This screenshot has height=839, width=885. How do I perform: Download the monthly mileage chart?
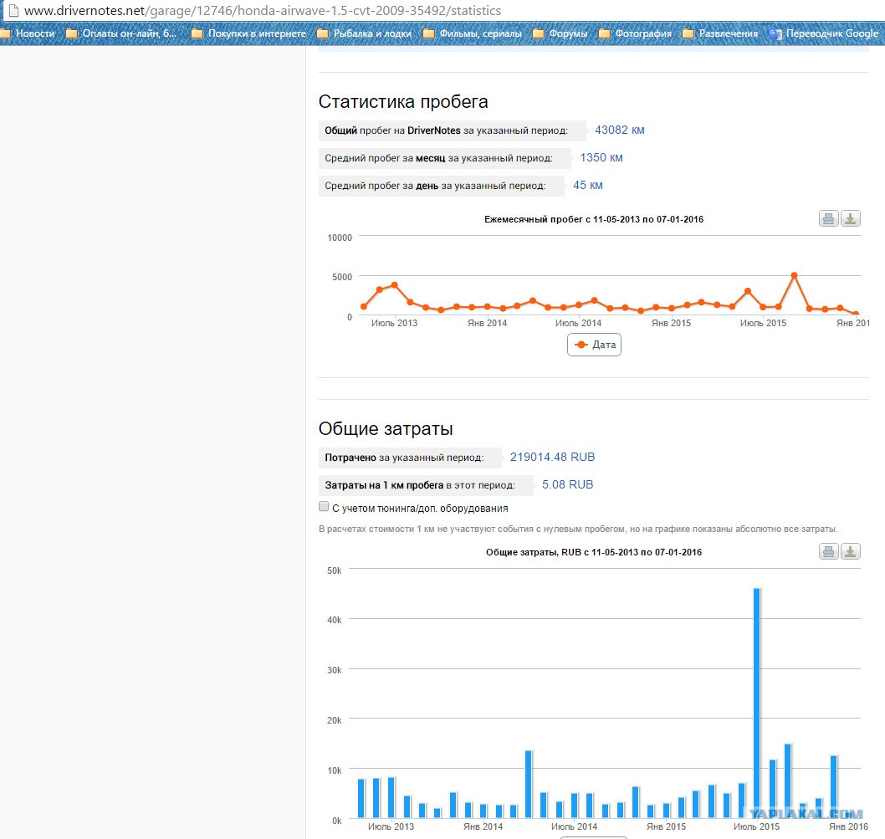click(851, 218)
